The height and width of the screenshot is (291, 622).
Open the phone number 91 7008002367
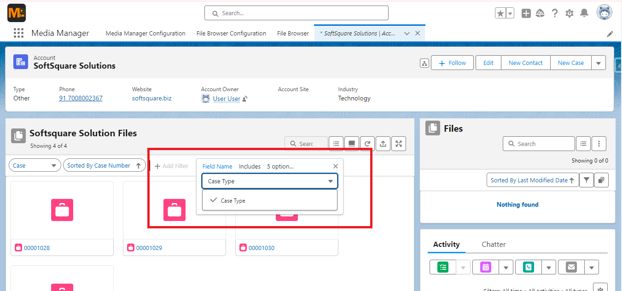click(81, 98)
